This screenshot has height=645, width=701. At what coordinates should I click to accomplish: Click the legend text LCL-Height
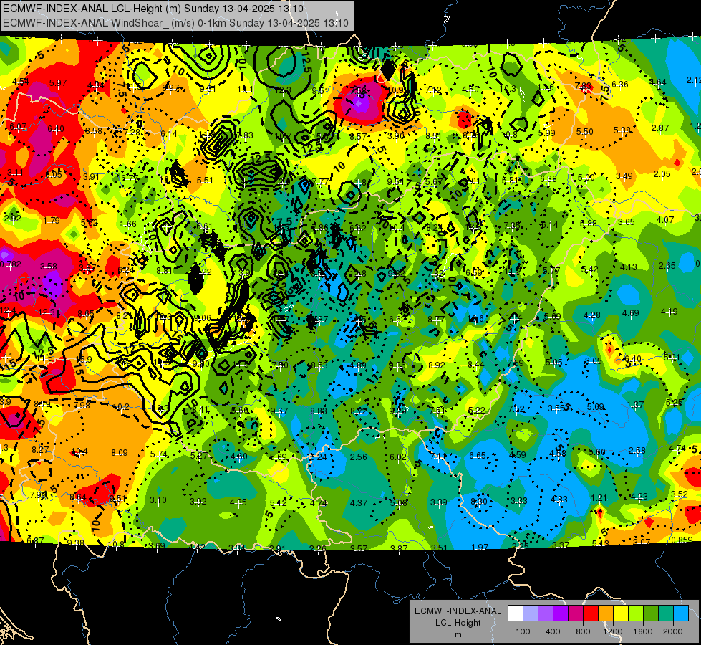click(458, 623)
